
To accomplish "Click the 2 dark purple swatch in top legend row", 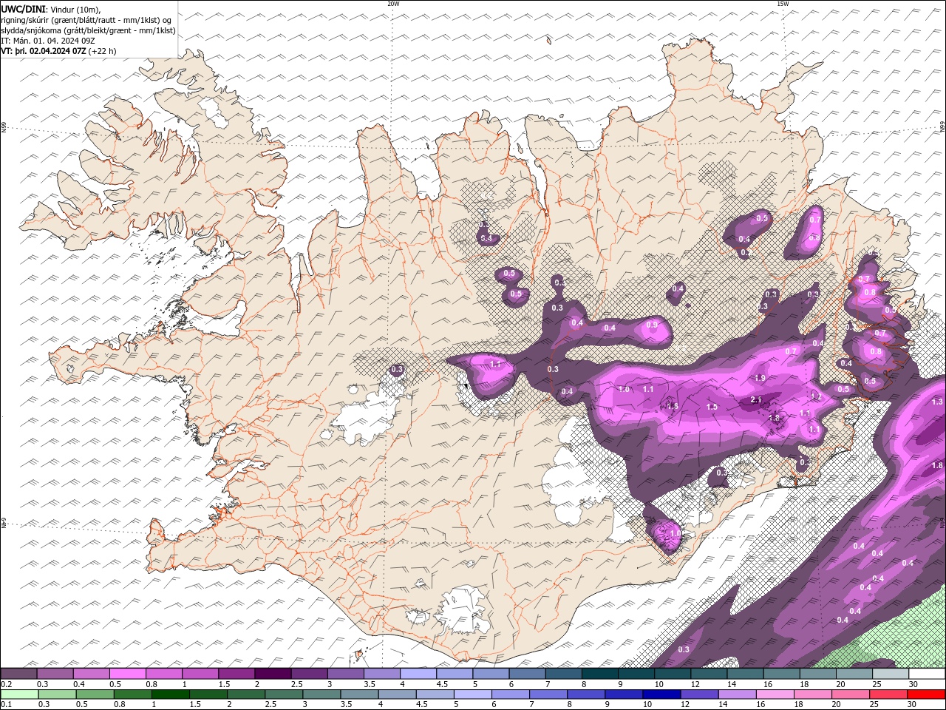I will click(x=272, y=674).
